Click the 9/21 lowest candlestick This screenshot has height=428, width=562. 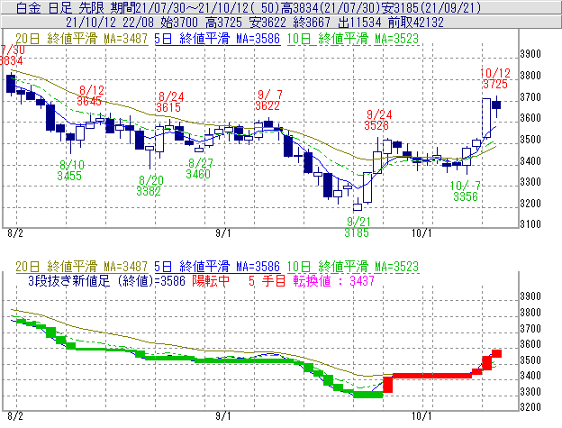[x=358, y=205]
